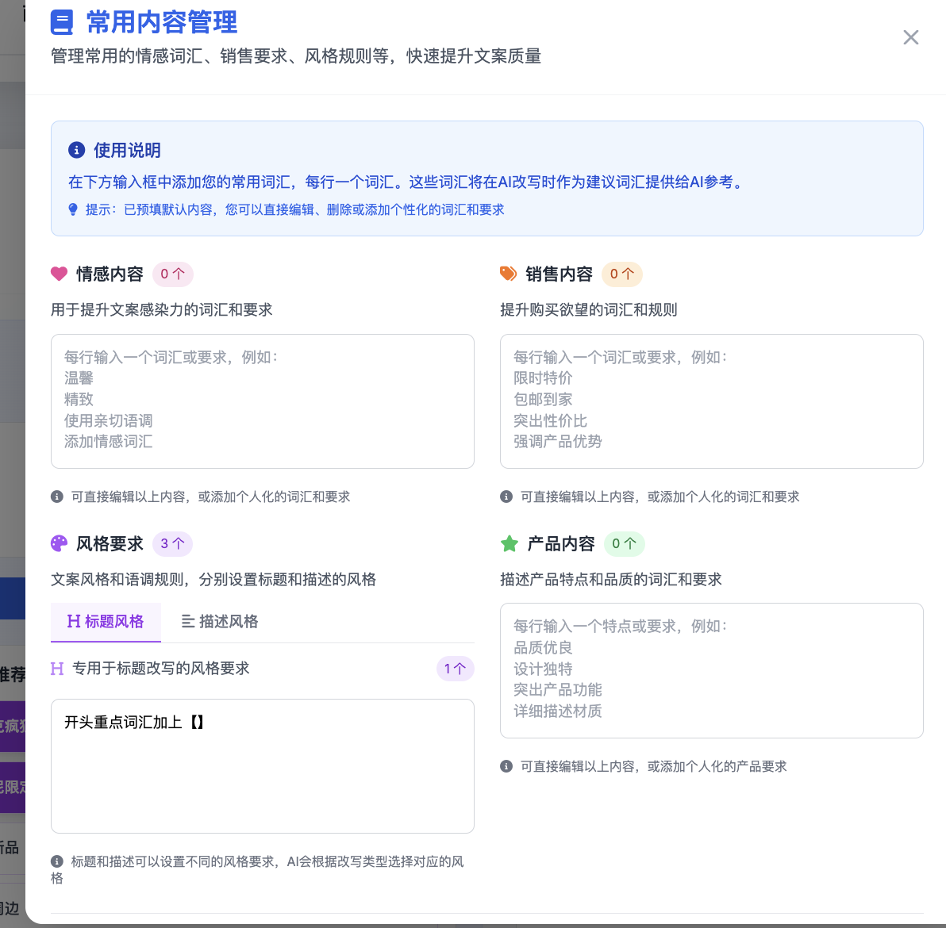Click the orange tag icon for 销售内容
The image size is (946, 928).
point(508,274)
